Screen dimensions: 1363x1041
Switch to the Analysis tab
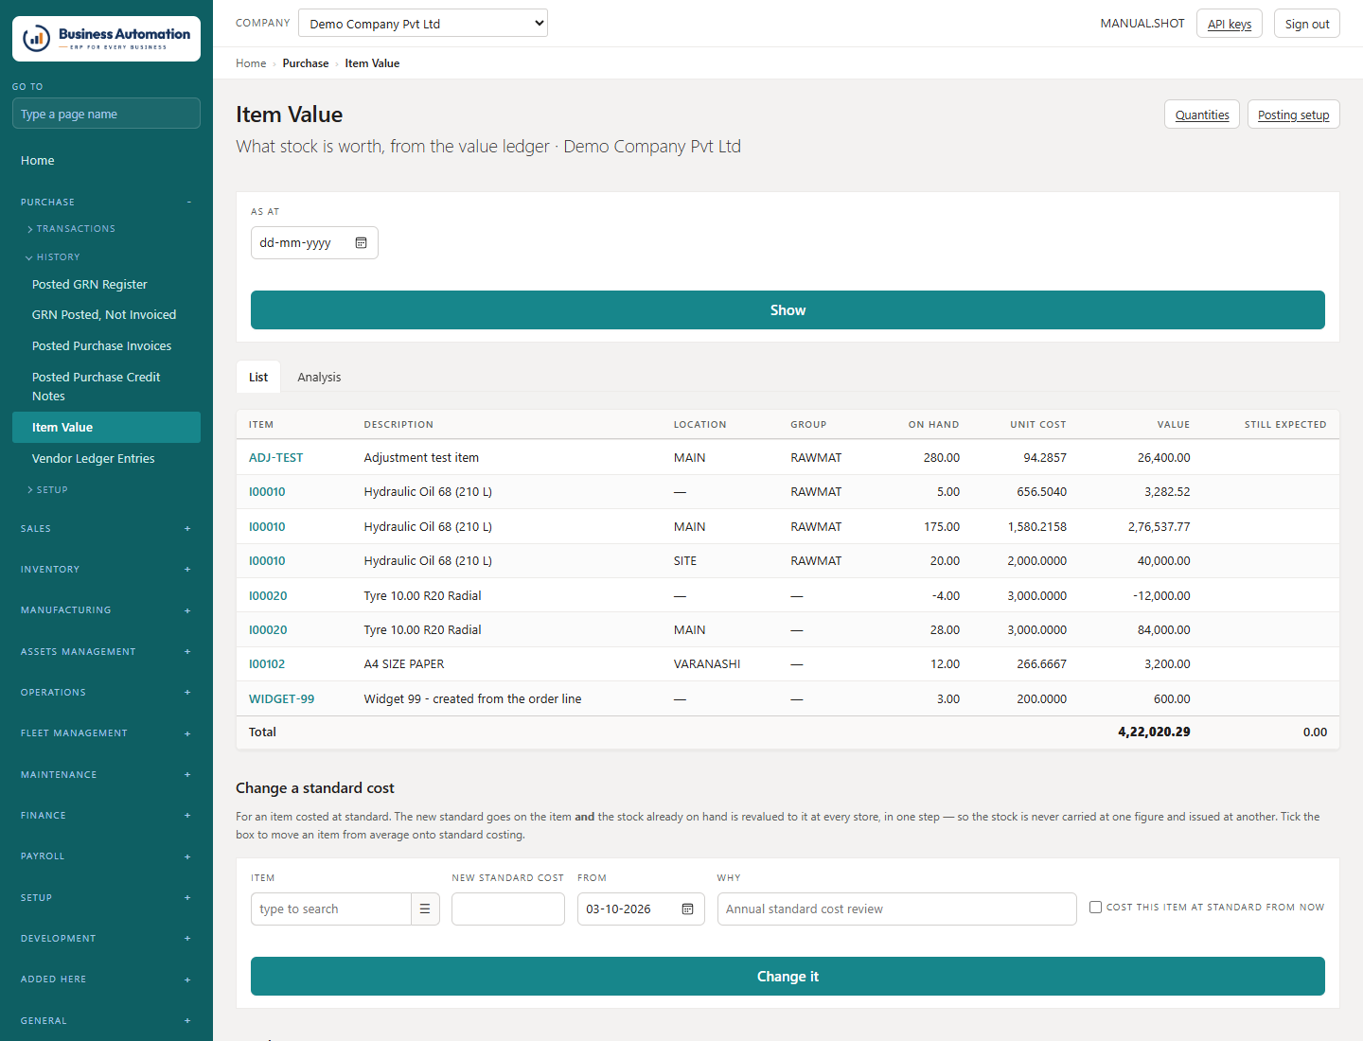coord(319,377)
